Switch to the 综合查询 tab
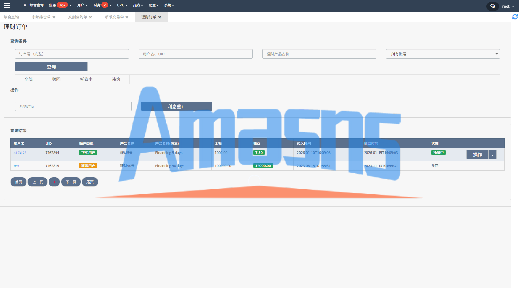Screen dimensions: 519x288 (x=11, y=17)
